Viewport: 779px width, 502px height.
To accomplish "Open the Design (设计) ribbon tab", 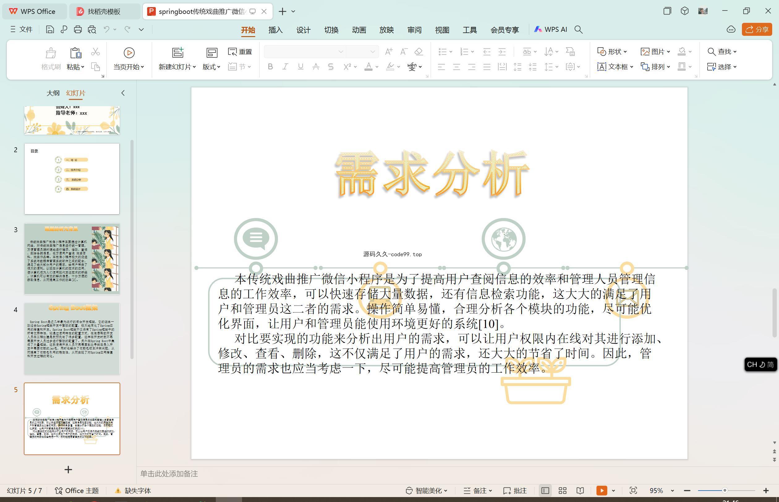I will [303, 30].
